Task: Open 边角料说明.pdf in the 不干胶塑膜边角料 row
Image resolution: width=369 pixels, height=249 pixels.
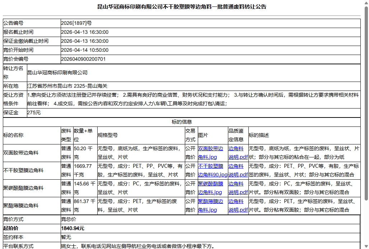Action: 238,171
